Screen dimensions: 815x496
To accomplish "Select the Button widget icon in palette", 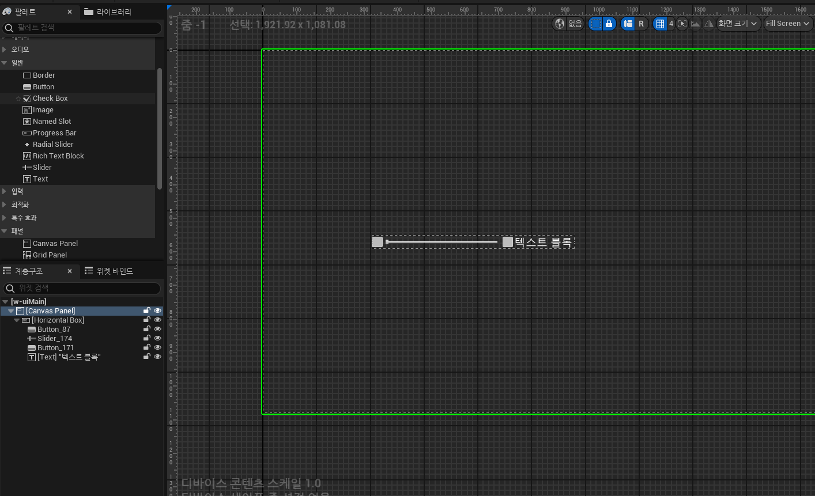I will click(x=27, y=87).
